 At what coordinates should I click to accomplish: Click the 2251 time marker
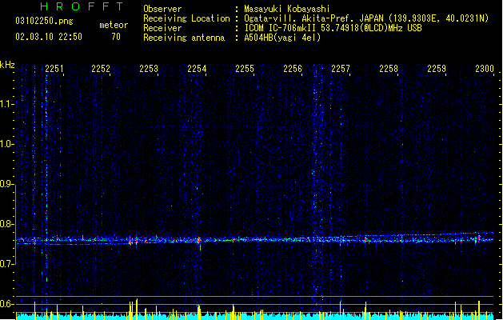pyautogui.click(x=54, y=69)
